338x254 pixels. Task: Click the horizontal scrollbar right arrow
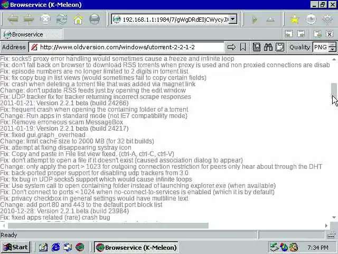(x=326, y=226)
